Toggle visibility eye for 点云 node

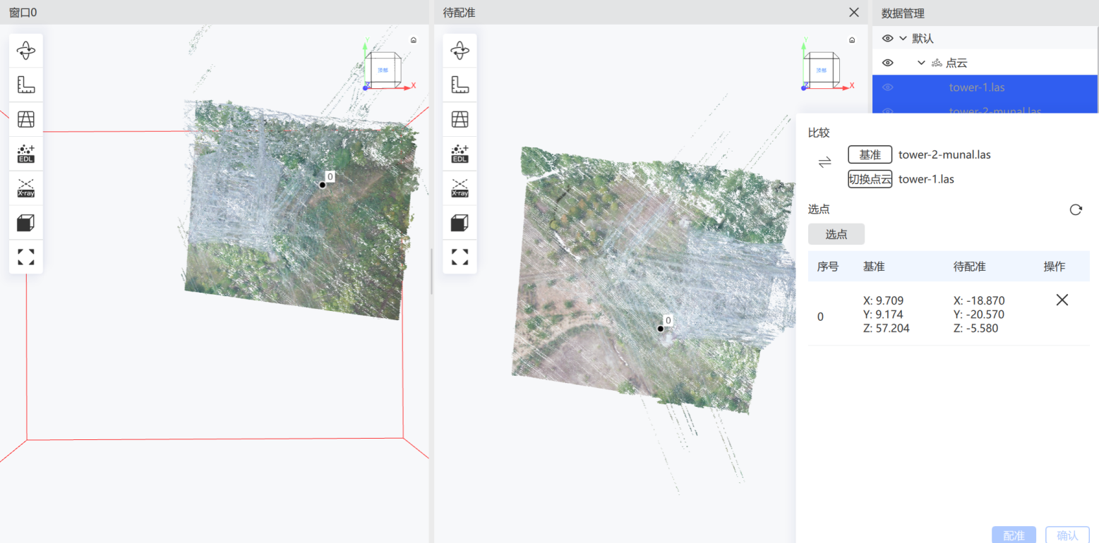pyautogui.click(x=888, y=63)
